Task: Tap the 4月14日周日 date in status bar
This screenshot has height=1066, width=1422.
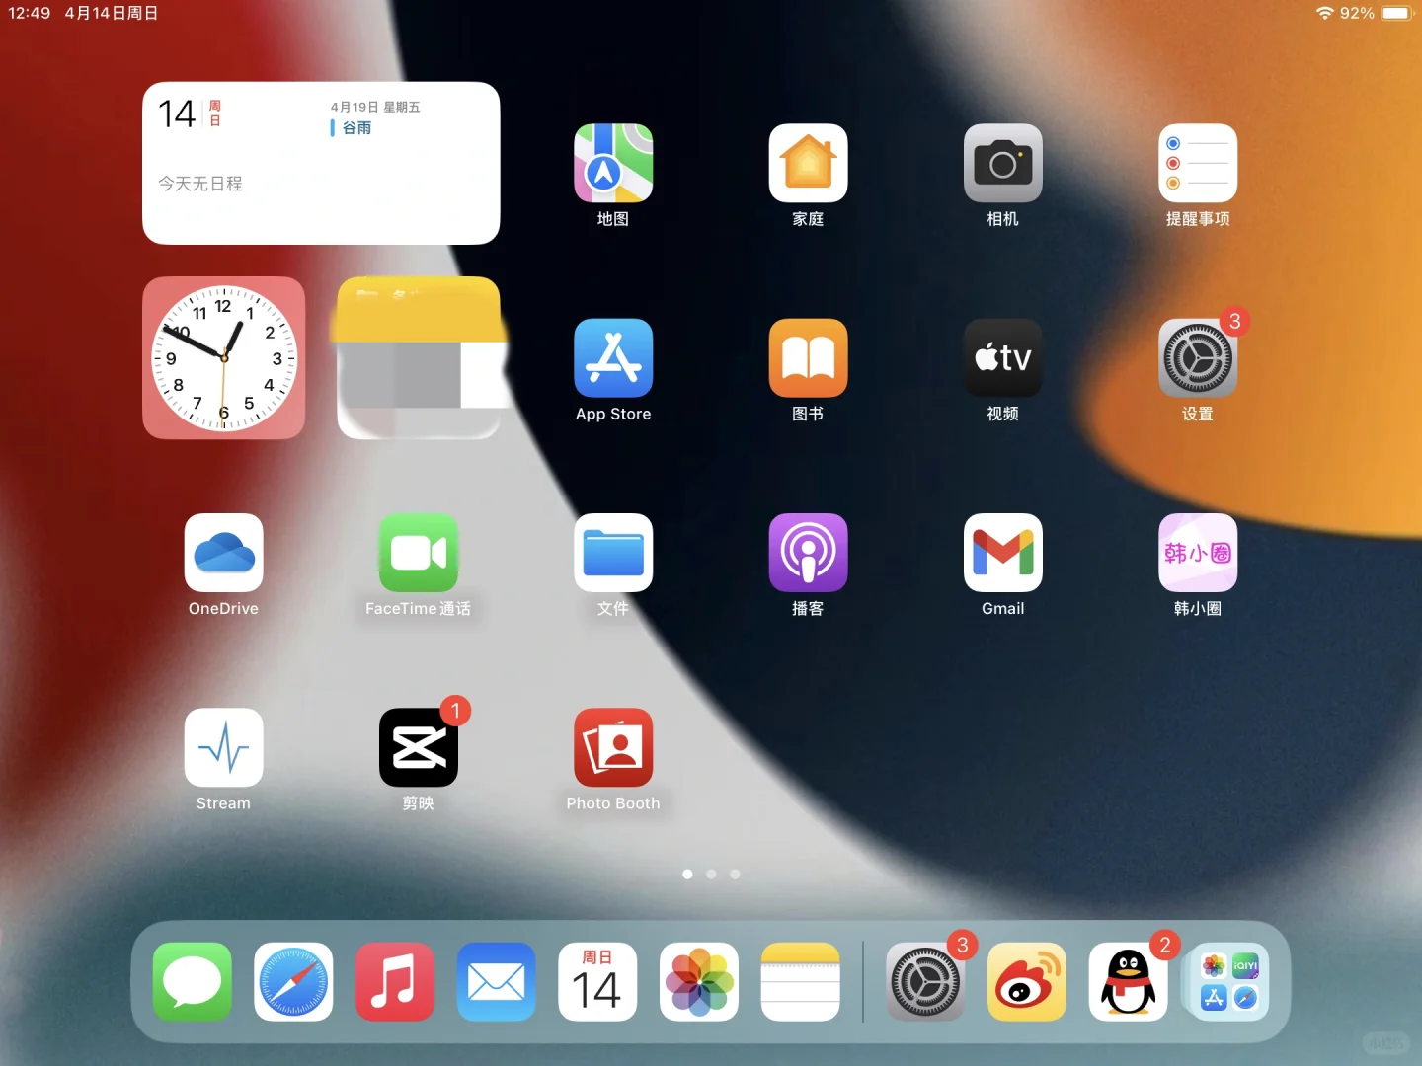Action: pos(112,13)
